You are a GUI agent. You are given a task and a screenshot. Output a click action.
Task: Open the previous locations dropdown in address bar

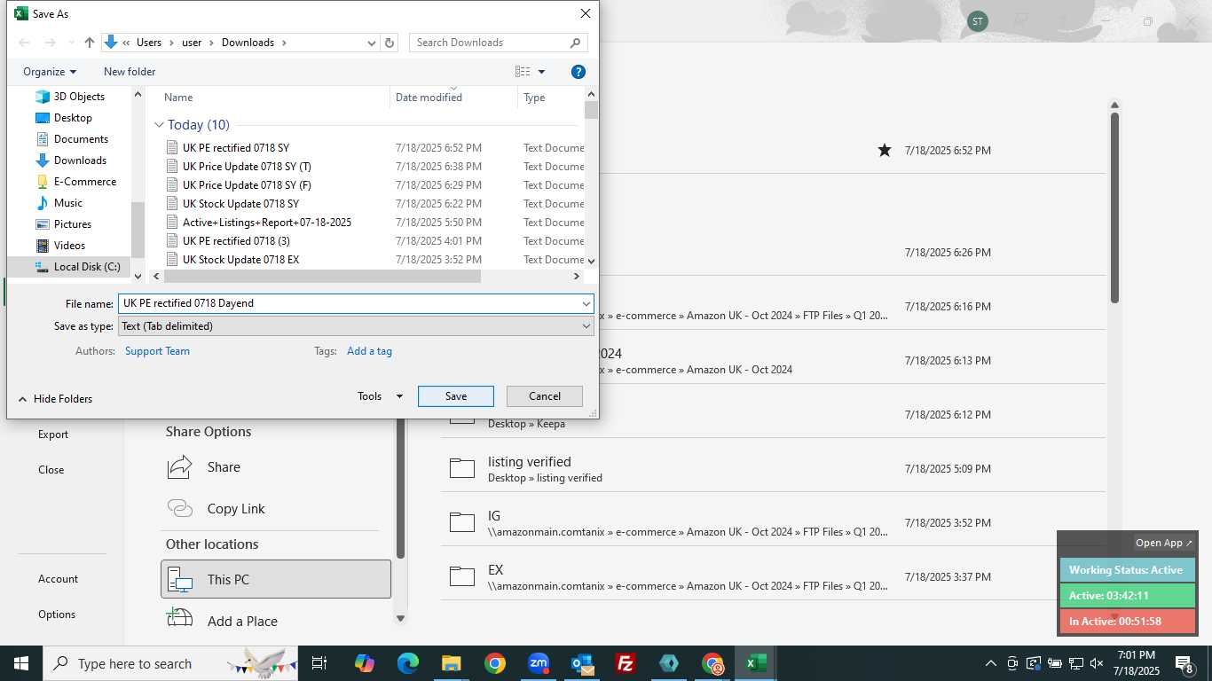pyautogui.click(x=372, y=43)
